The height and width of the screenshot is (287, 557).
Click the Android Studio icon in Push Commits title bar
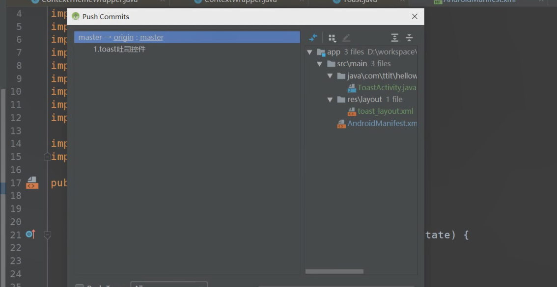point(76,16)
